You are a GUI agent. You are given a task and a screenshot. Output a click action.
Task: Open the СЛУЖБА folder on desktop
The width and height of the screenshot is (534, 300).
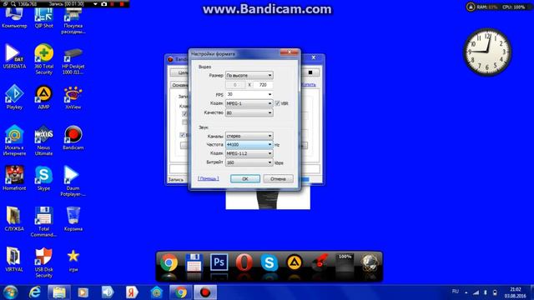coord(14,218)
